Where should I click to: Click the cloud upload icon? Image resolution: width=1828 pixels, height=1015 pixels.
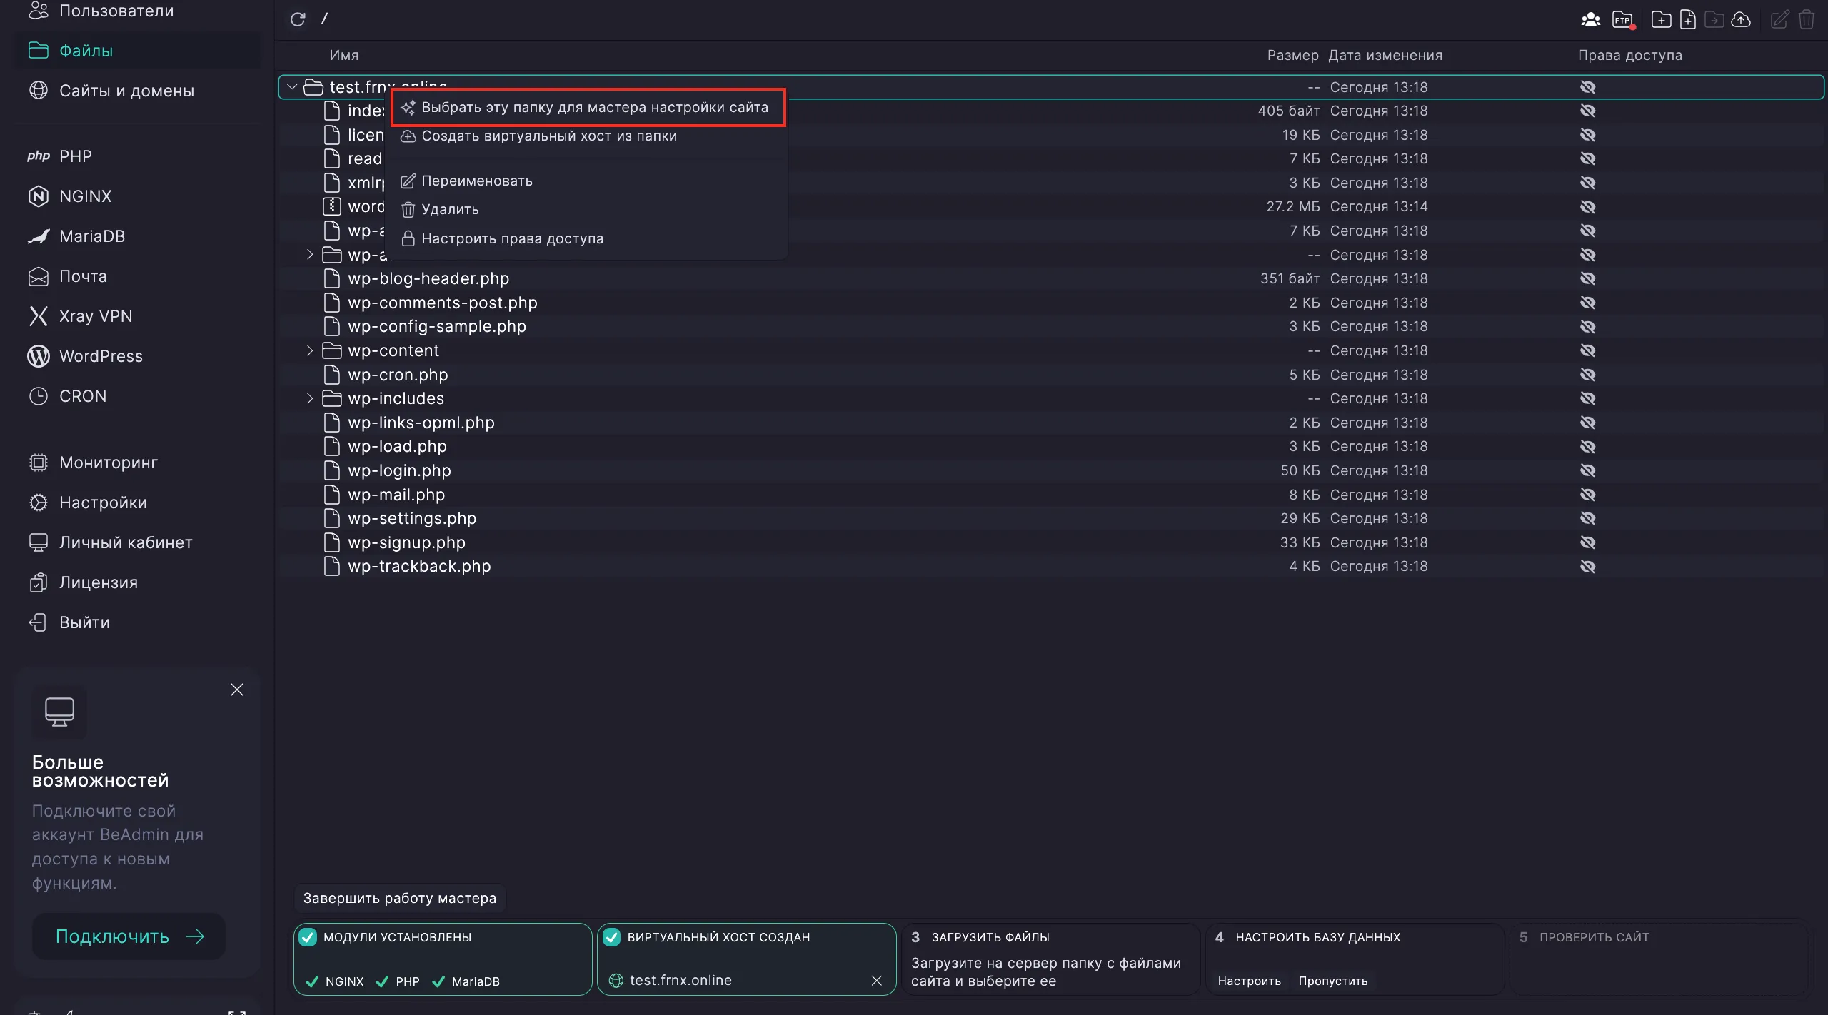pyautogui.click(x=1742, y=19)
